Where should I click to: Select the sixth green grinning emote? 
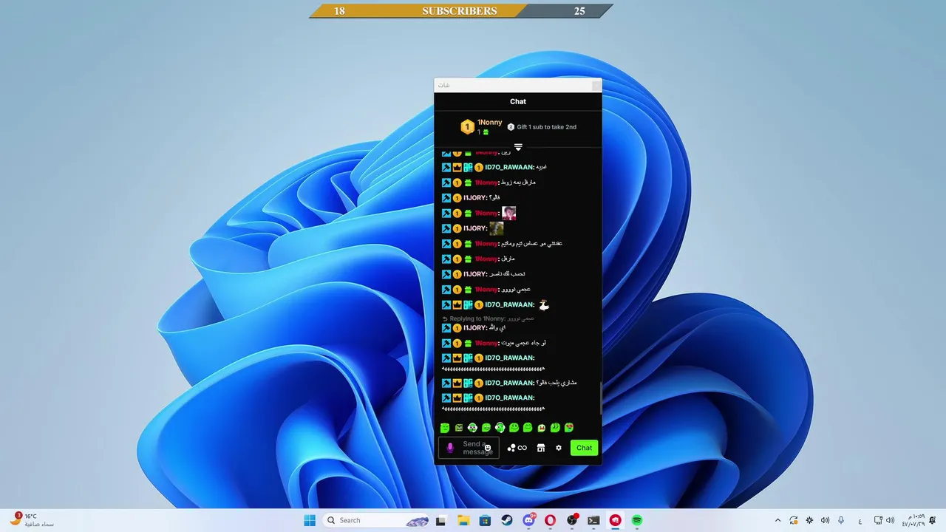(x=514, y=428)
